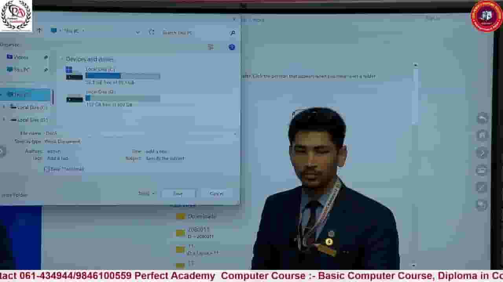Open the Tools dropdown
This screenshot has width=503, height=282.
147,193
